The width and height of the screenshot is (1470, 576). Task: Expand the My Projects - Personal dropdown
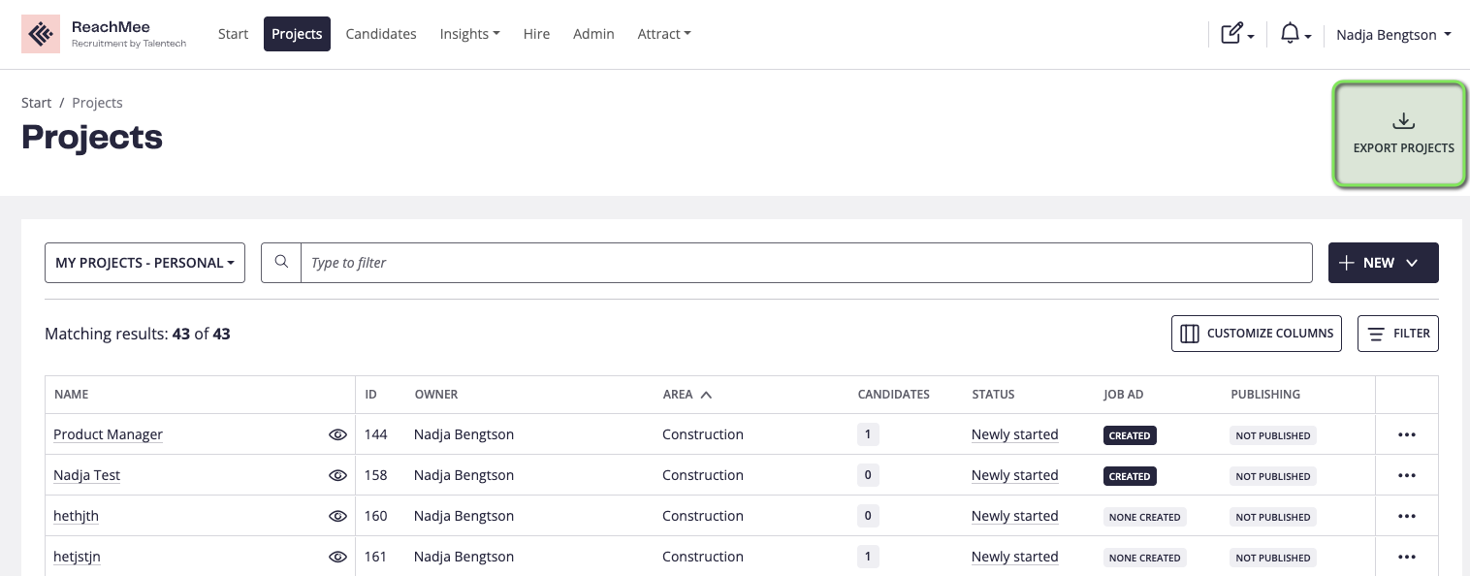tap(144, 263)
